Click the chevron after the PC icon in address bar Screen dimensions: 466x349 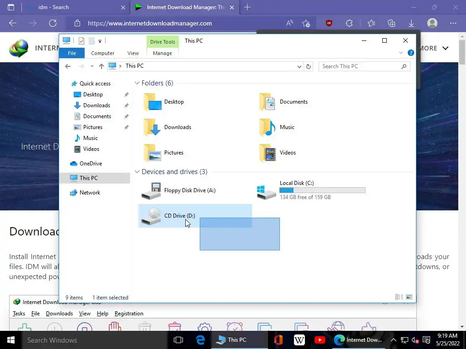[120, 66]
